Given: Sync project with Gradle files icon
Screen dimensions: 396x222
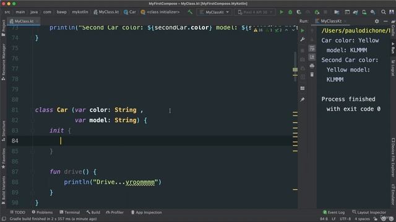Looking at the screenshot, I should (355, 12).
